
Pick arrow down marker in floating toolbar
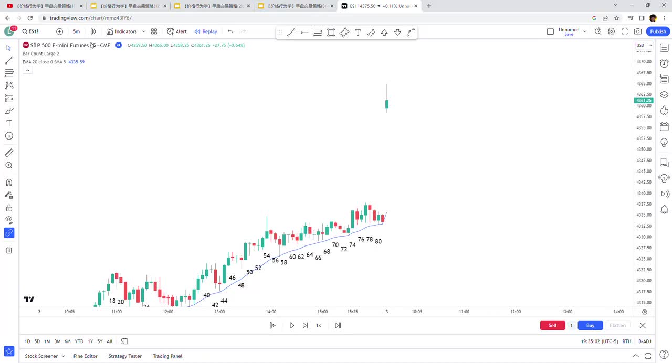click(x=397, y=33)
